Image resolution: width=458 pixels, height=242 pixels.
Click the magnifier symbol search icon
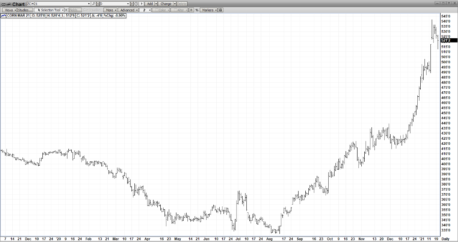[94, 4]
